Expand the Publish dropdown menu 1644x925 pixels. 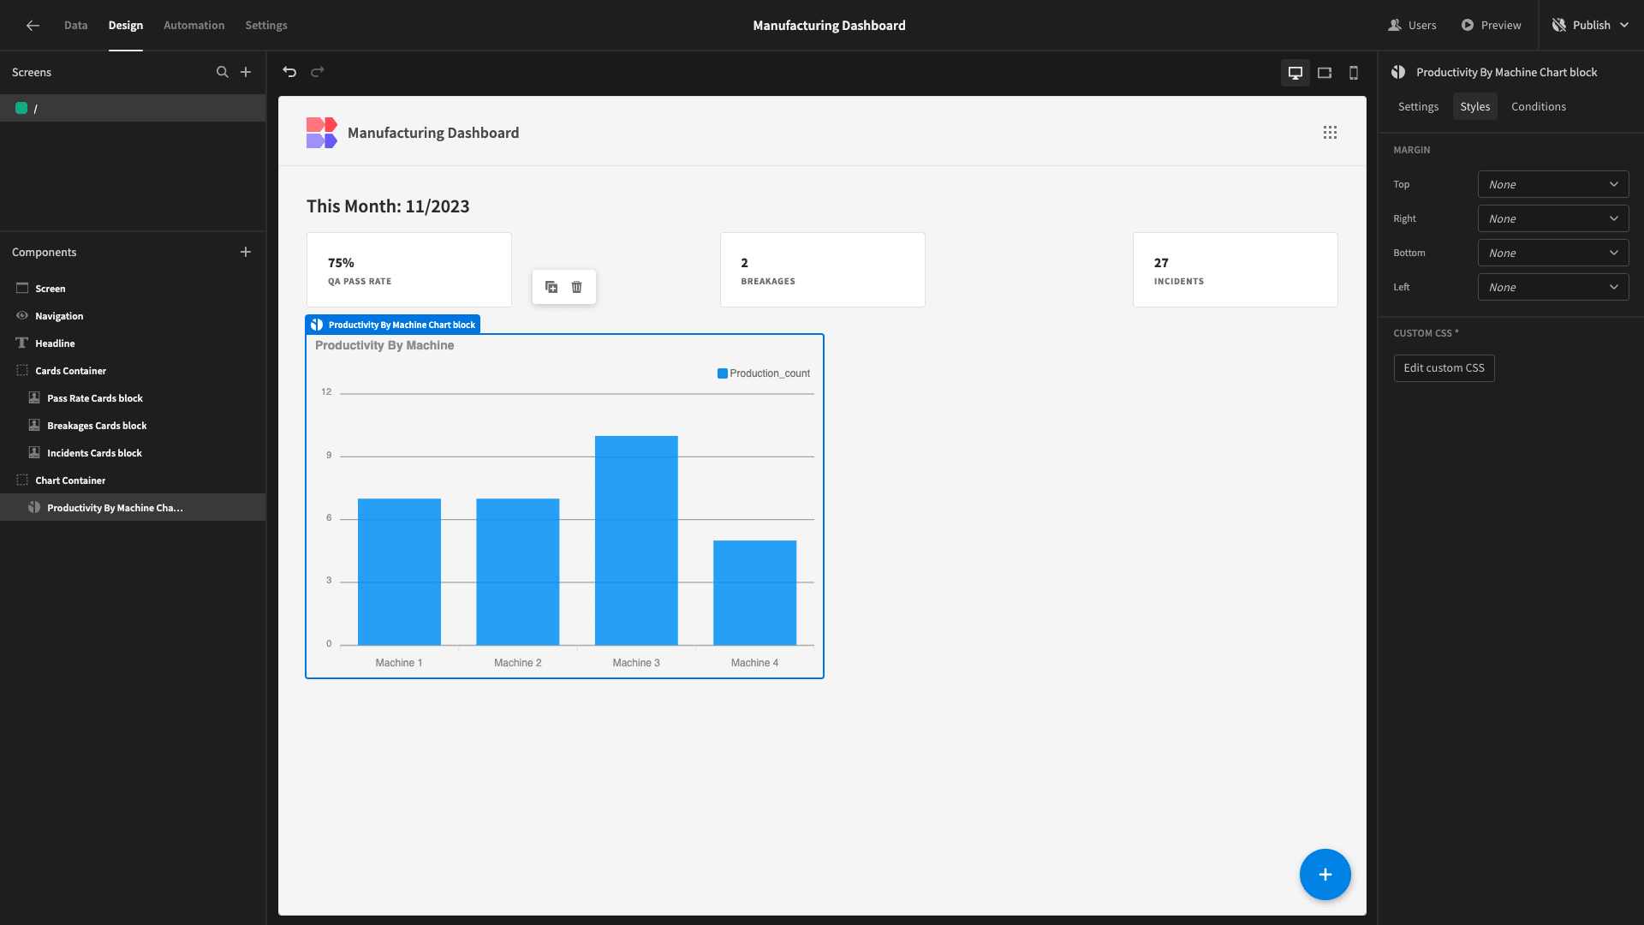[x=1624, y=26]
